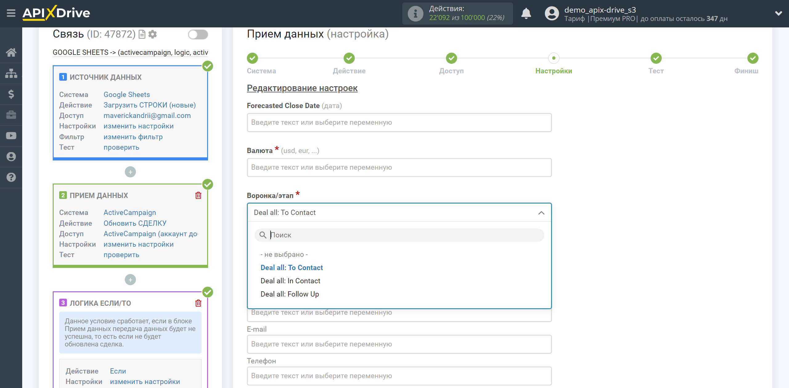Open the Настройки step tab
Screen dimensions: 789x388
click(x=554, y=71)
